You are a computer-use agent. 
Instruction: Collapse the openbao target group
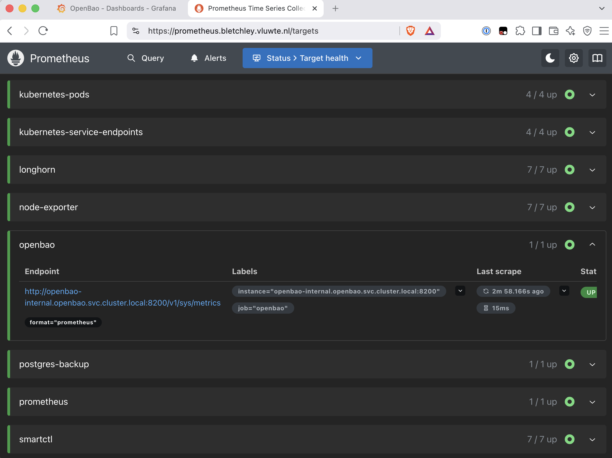pos(592,244)
